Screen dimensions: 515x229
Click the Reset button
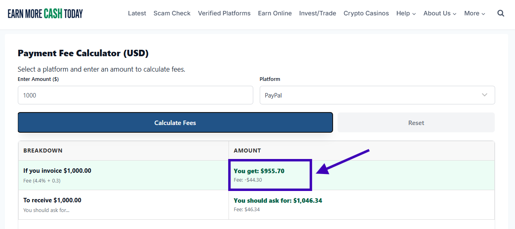pyautogui.click(x=416, y=123)
